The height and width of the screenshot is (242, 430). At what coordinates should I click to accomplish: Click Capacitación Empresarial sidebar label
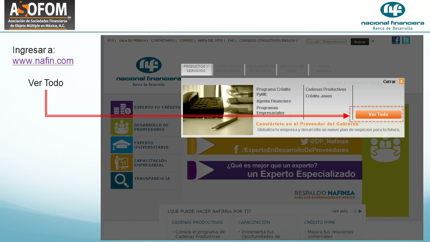click(150, 163)
